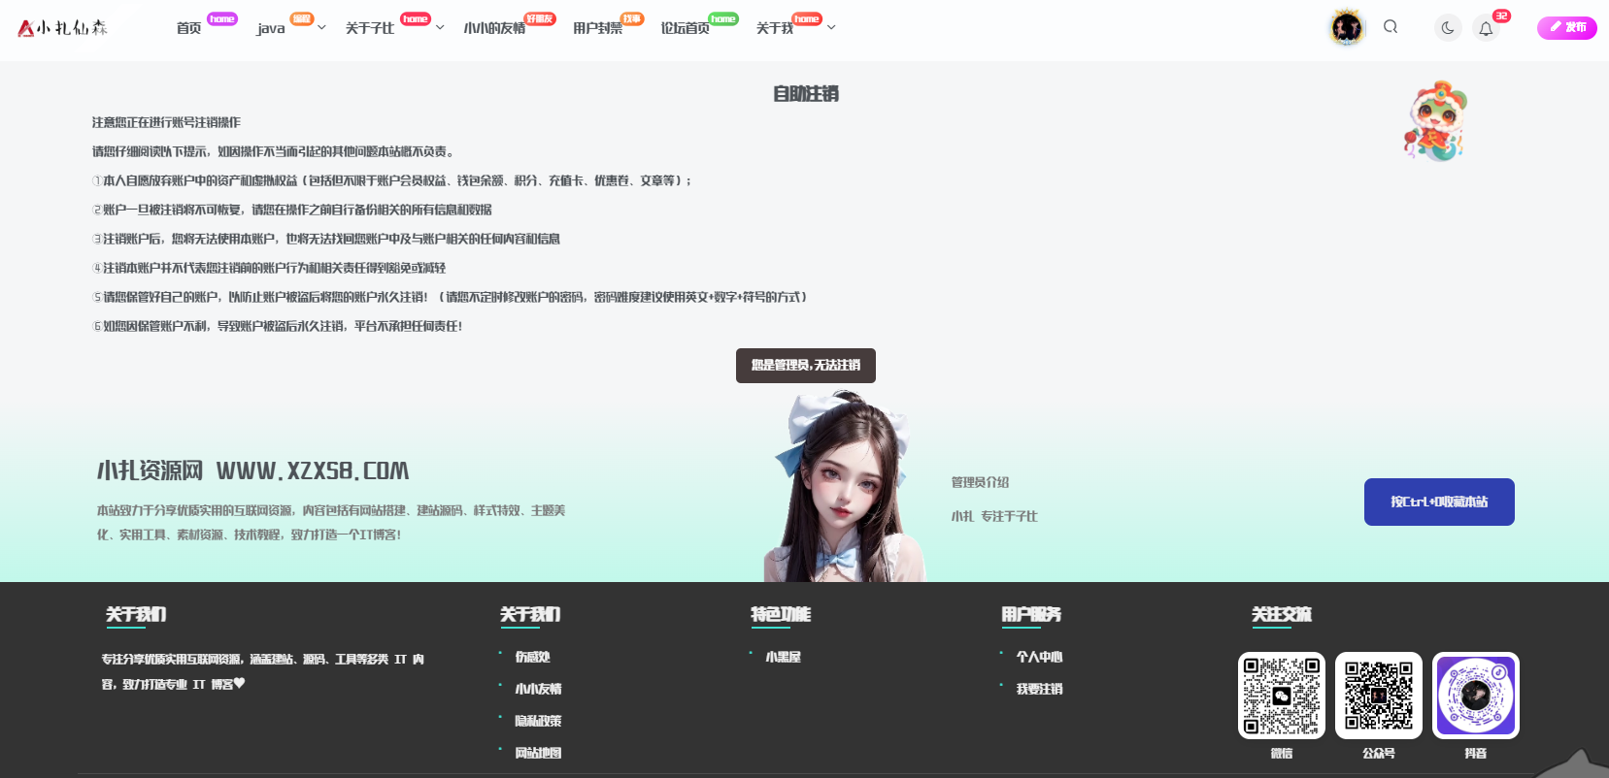Open 网站地图 footer link
The height and width of the screenshot is (778, 1609).
pos(538,753)
